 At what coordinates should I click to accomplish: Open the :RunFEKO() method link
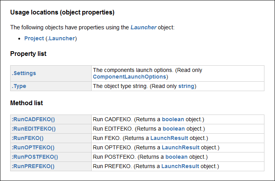27,138
